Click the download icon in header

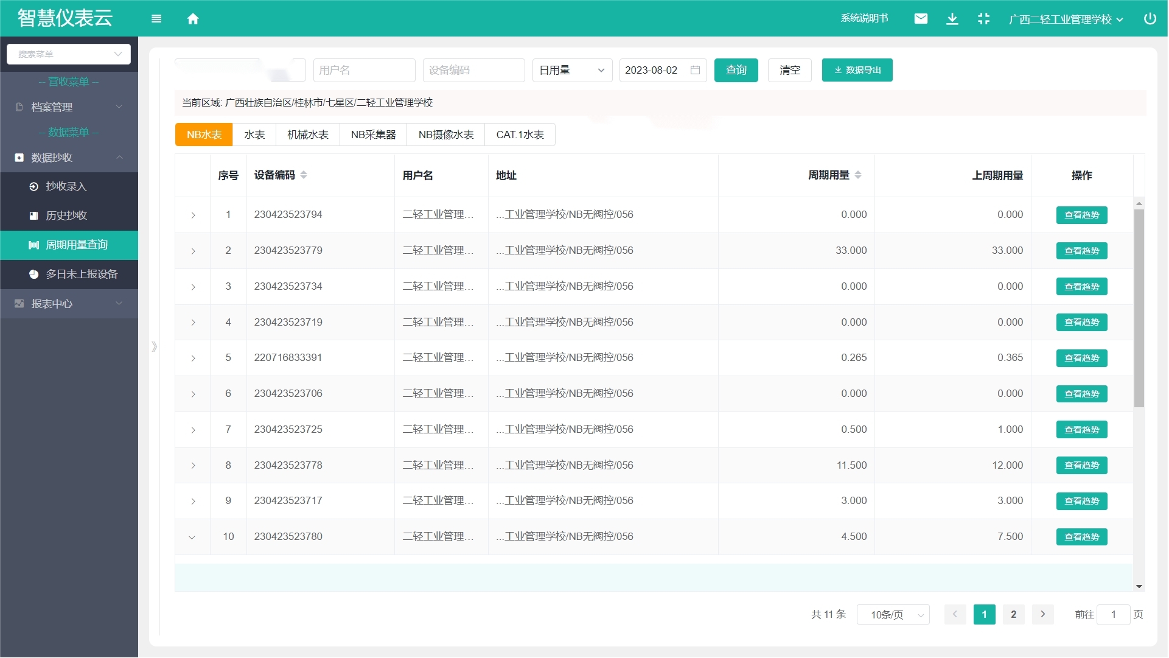click(952, 19)
